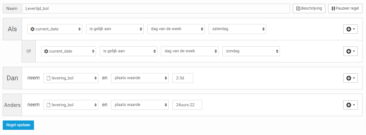
Task: Open 'dag van de week' dropdown in Of row
Action: click(190, 51)
